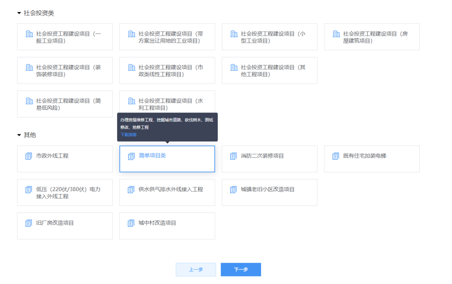Select 市政类线性工程项目 card
The image size is (452, 284).
[167, 70]
